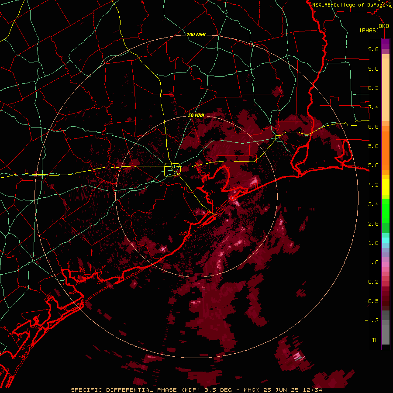Click the 1.0 scale value

(373, 262)
